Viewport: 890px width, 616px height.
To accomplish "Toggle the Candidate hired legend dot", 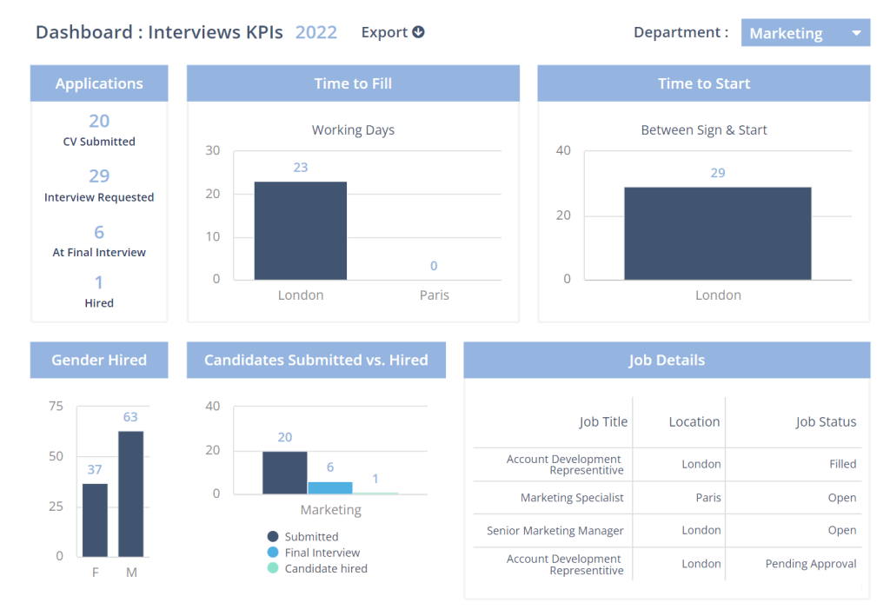I will tap(273, 568).
